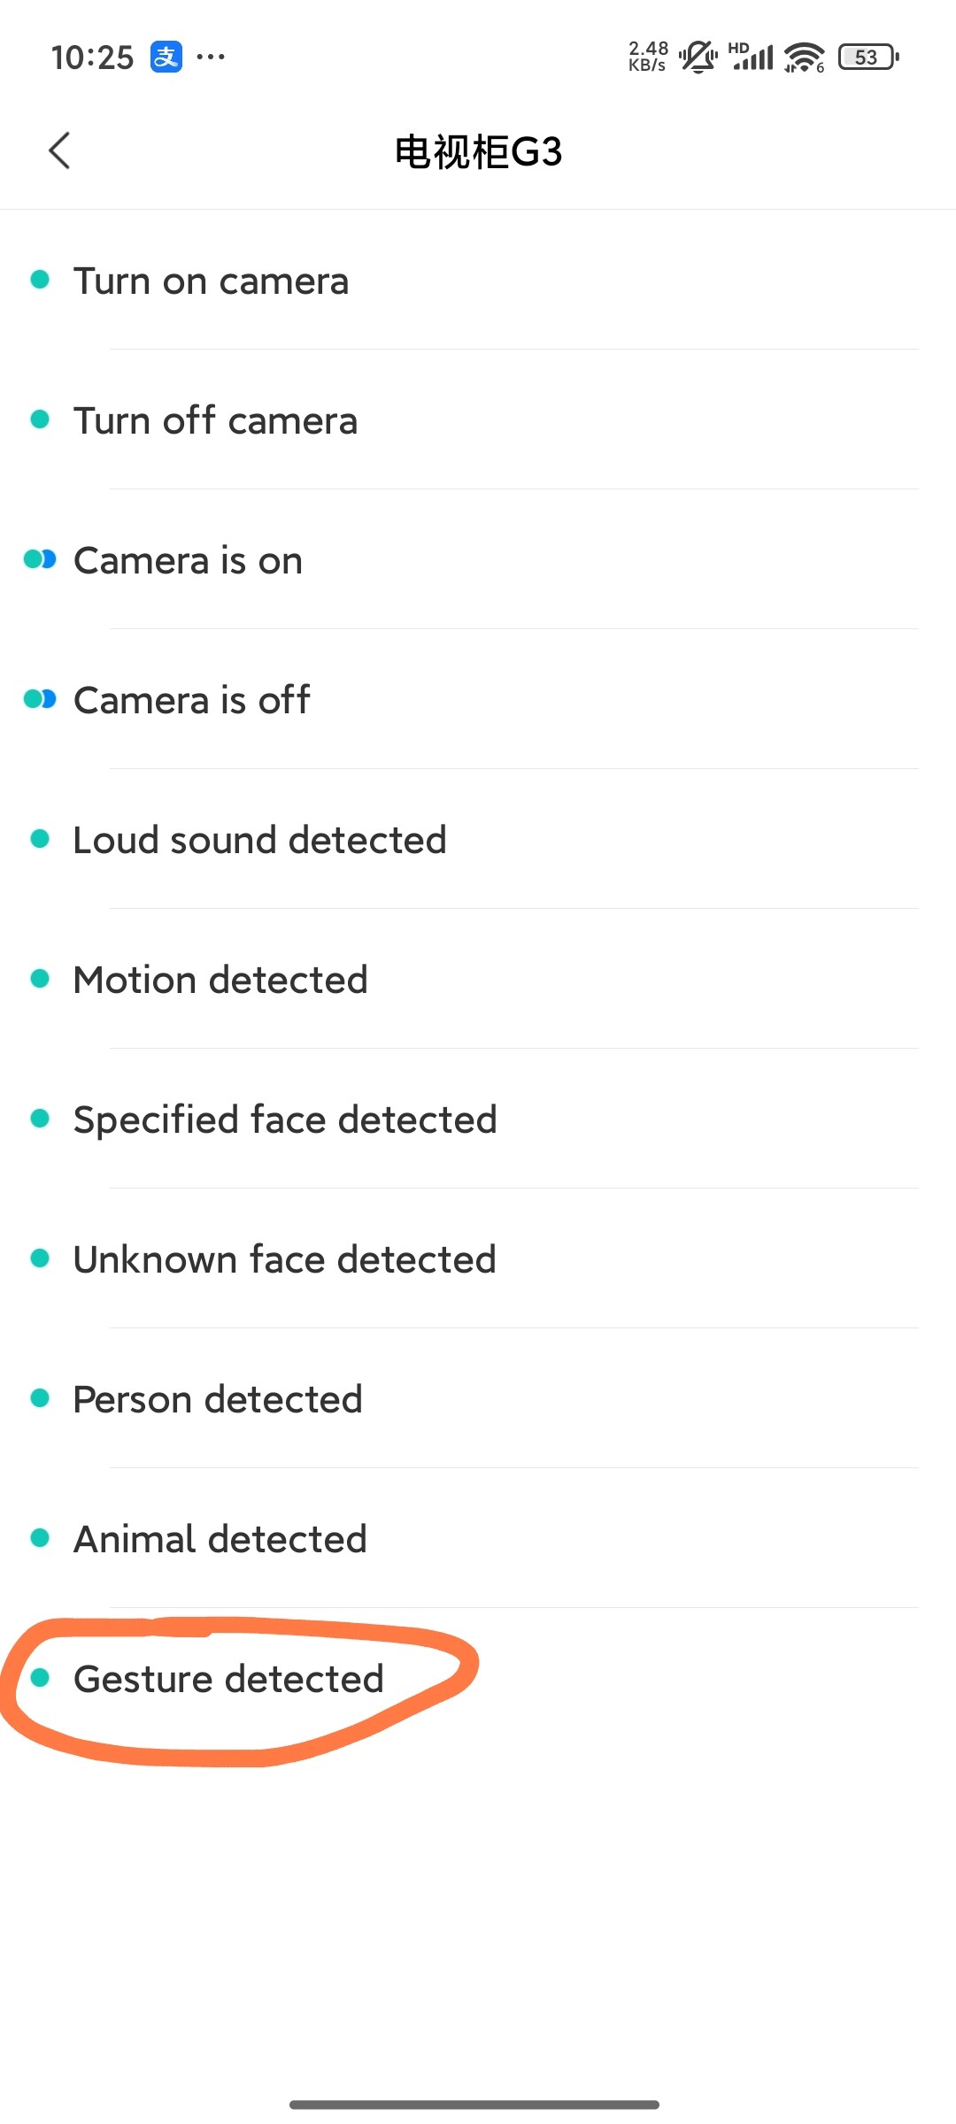Tap the muted bell status icon
956x2124 pixels.
click(698, 58)
